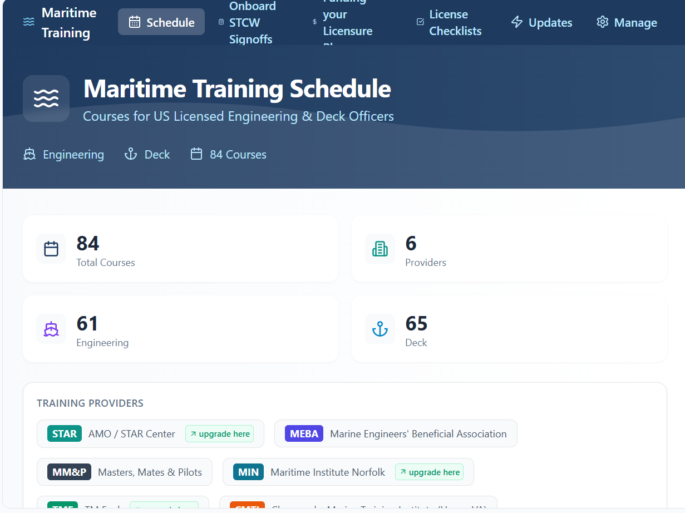The image size is (685, 513).
Task: Click the checkbox icon beside License Checklists
Action: (x=420, y=22)
